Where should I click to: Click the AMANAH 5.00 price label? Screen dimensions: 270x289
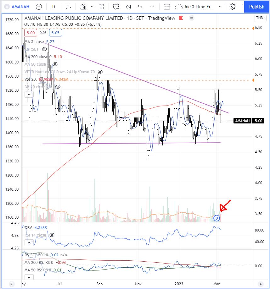click(x=249, y=121)
